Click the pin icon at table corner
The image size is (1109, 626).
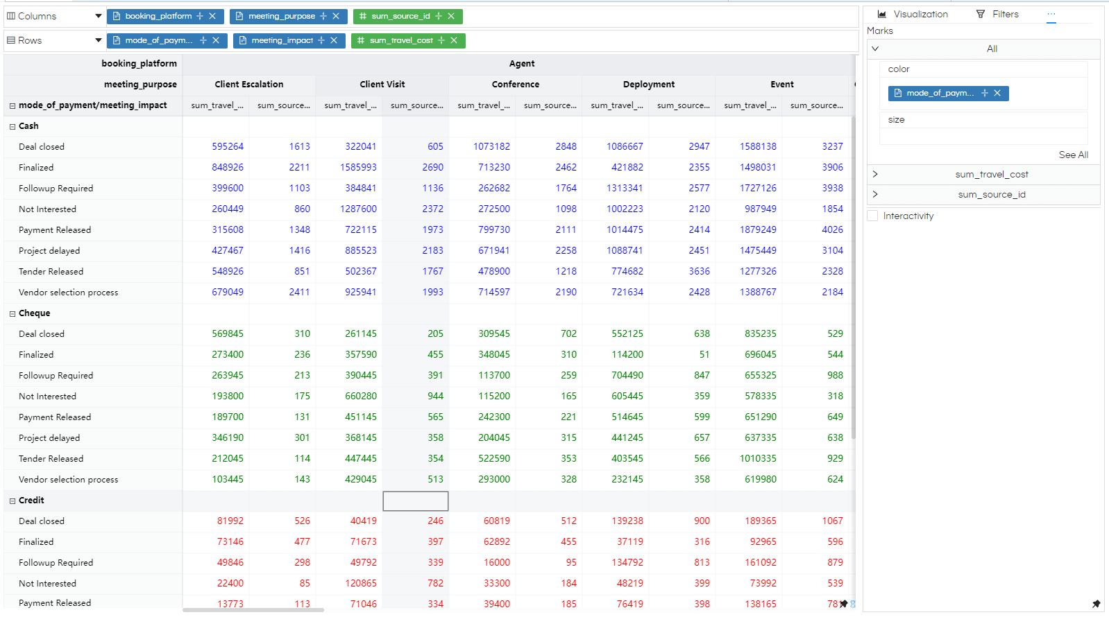[843, 604]
